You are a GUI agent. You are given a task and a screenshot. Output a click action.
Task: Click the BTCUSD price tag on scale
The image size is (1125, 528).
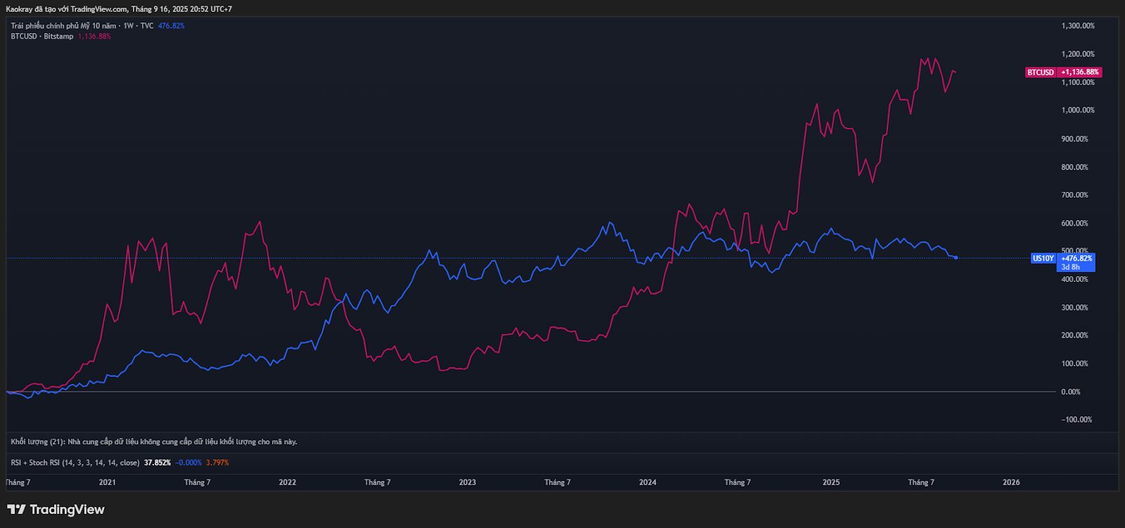coord(1041,72)
